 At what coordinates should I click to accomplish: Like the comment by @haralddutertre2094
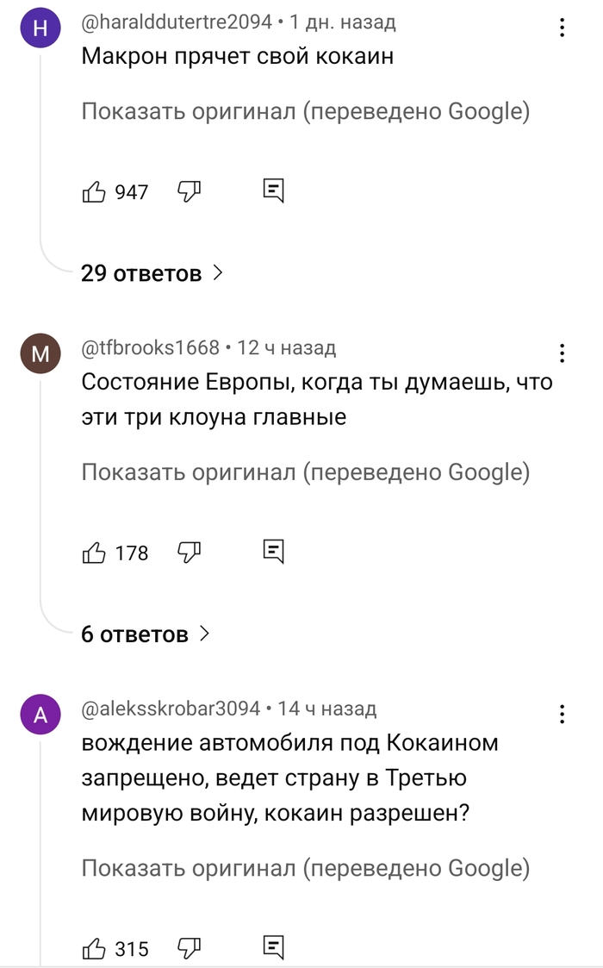pyautogui.click(x=94, y=192)
